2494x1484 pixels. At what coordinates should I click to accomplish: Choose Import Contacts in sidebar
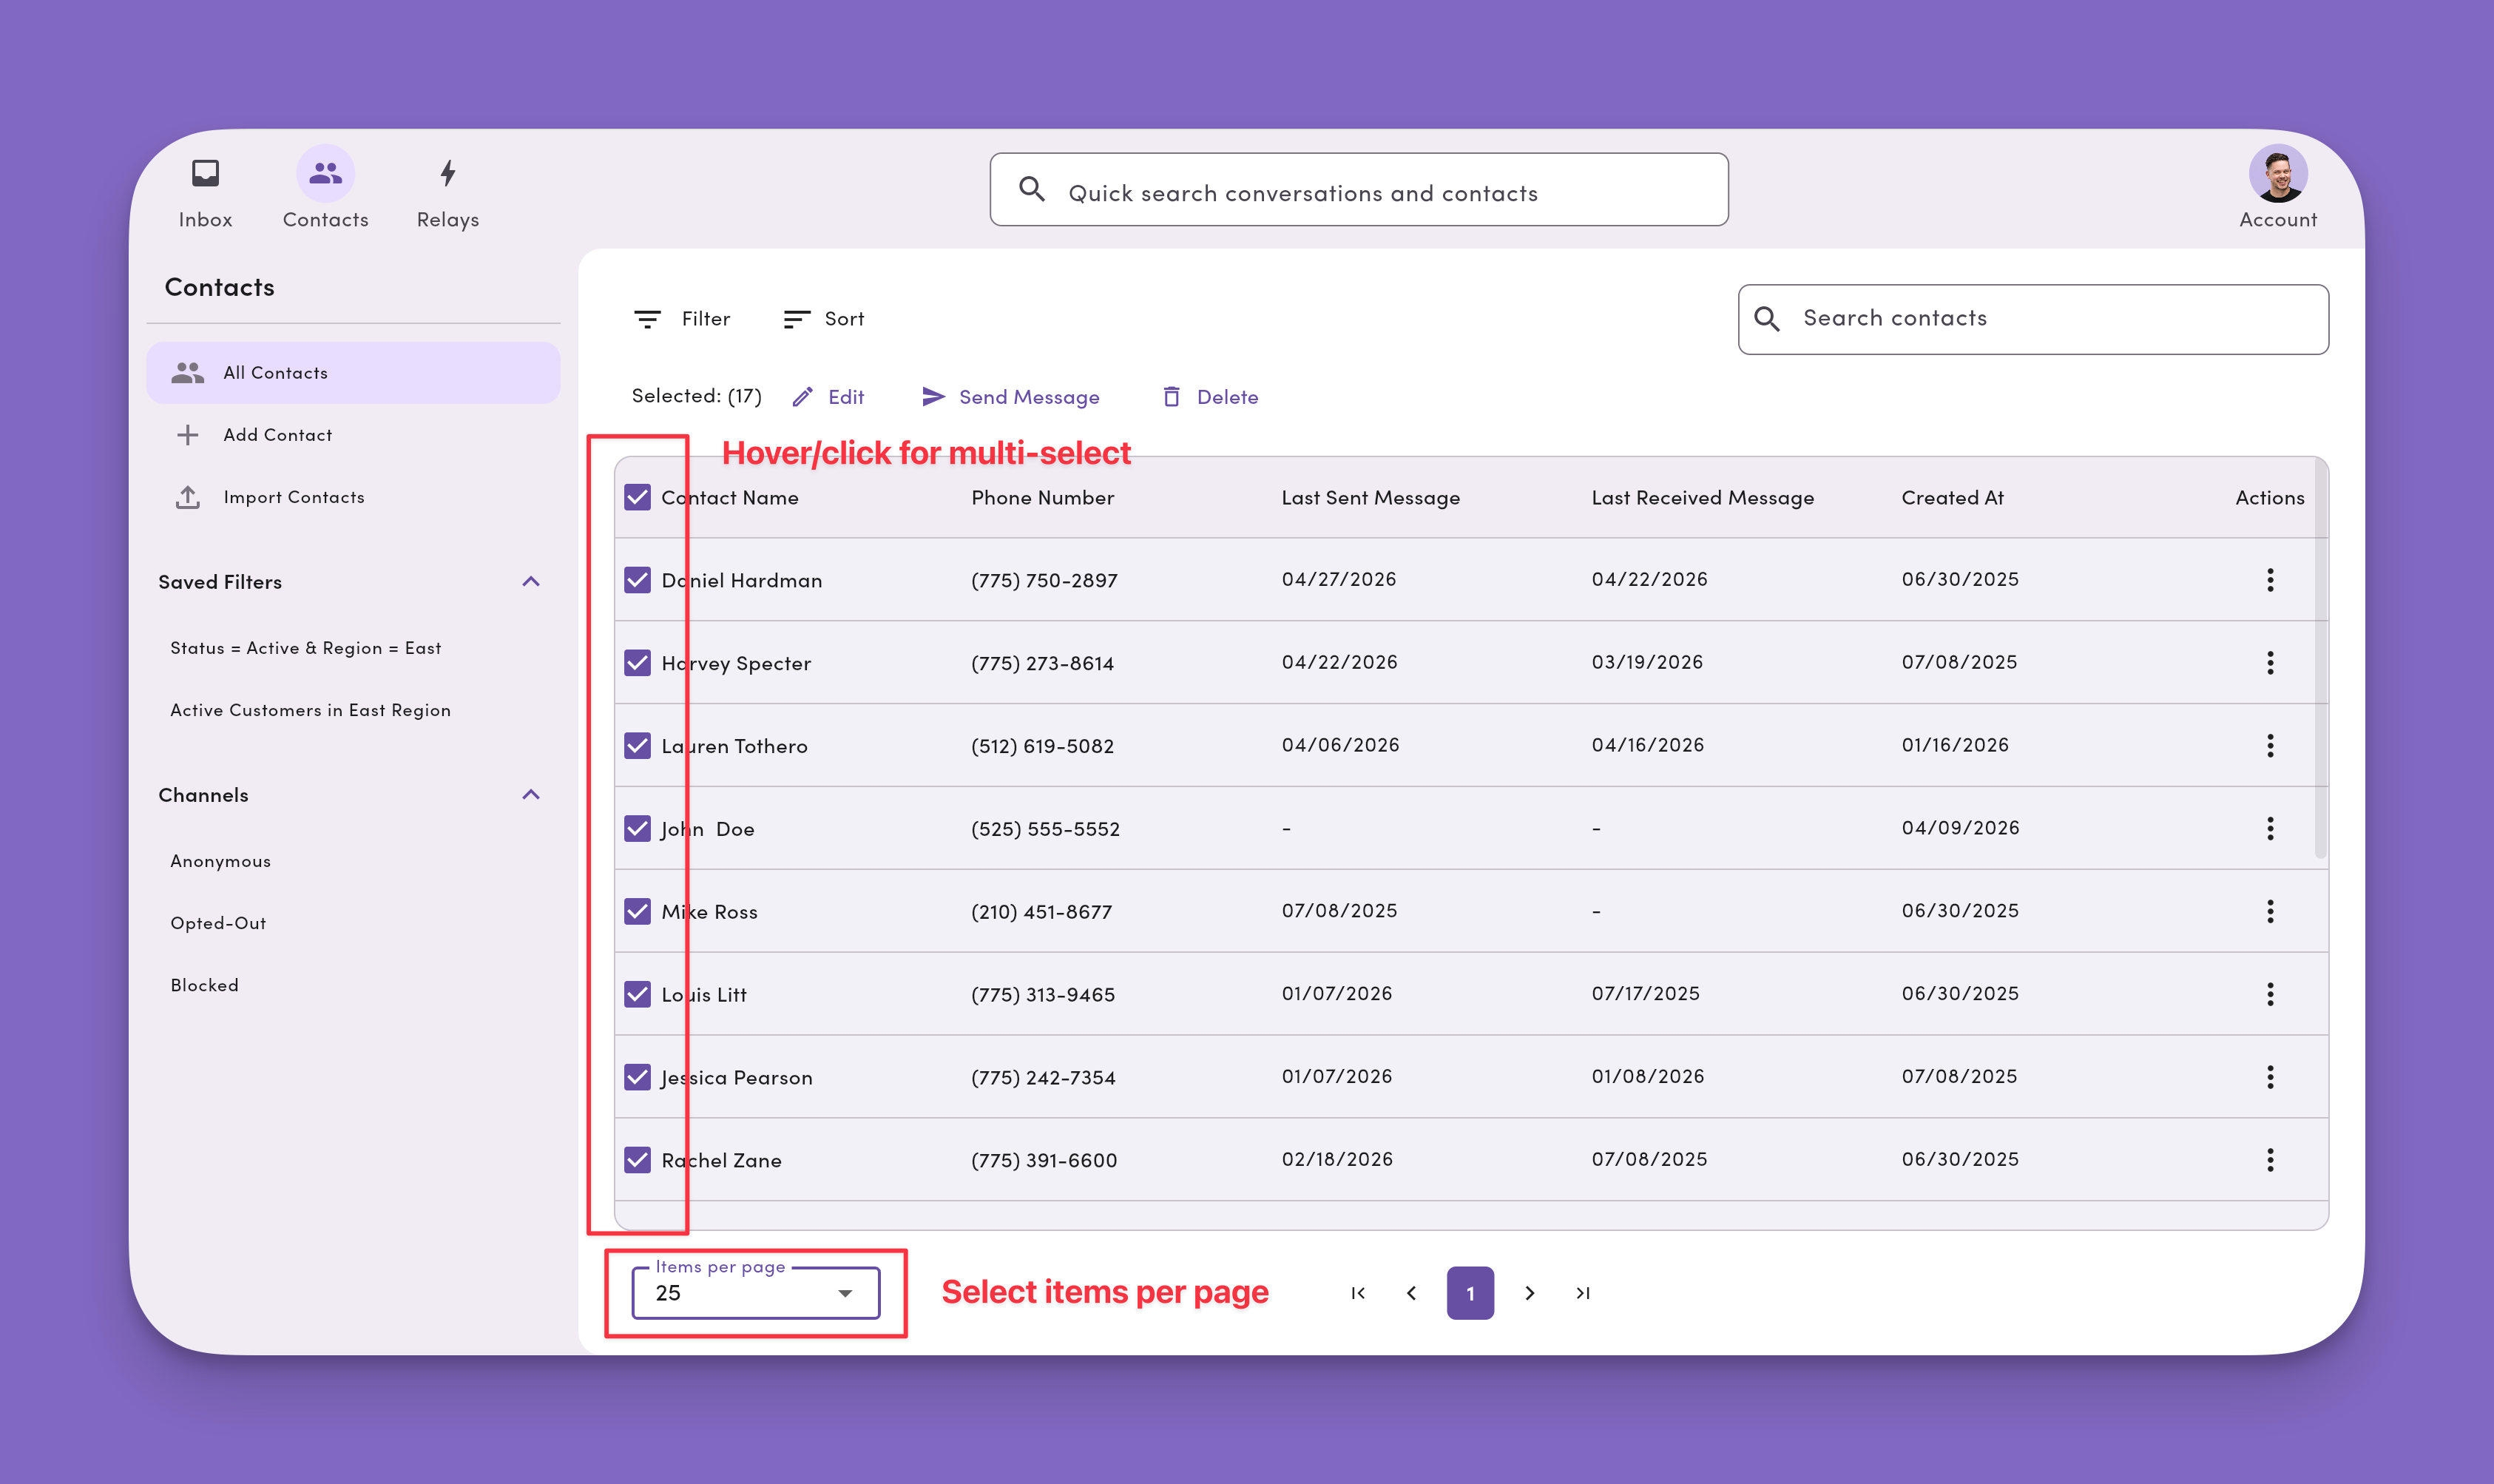(x=354, y=497)
